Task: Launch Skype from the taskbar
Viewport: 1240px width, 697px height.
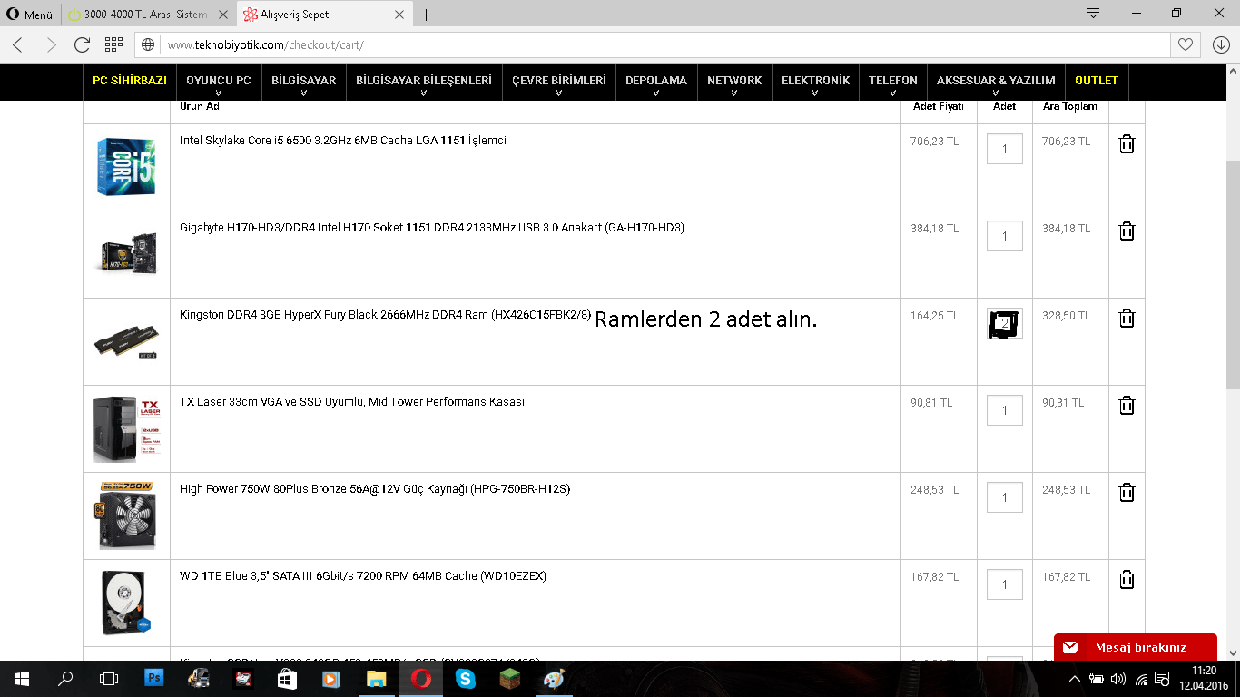Action: (466, 678)
